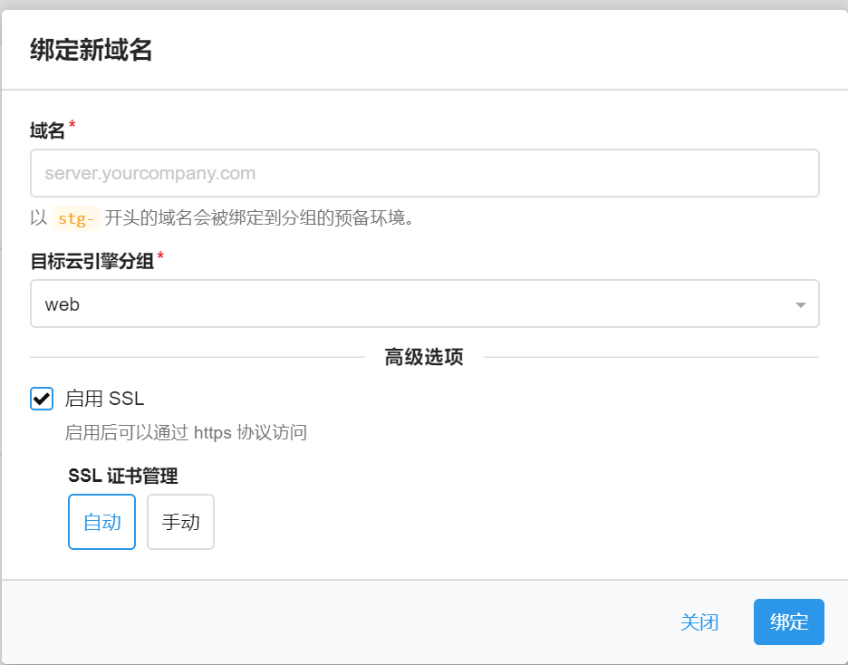Click the dropdown caret arrow beside web
848x665 pixels.
coord(800,304)
